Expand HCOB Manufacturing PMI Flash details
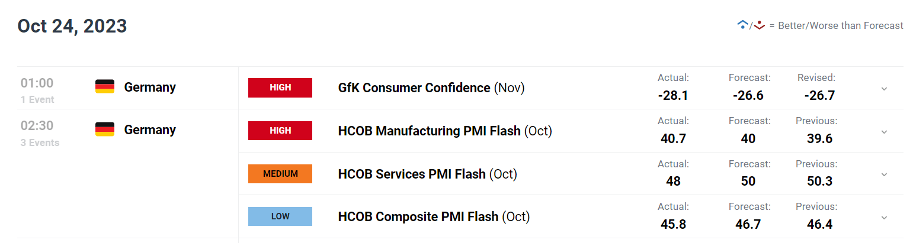The width and height of the screenshot is (913, 243). [x=884, y=132]
